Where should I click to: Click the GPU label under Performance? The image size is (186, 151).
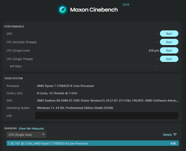(x=10, y=34)
